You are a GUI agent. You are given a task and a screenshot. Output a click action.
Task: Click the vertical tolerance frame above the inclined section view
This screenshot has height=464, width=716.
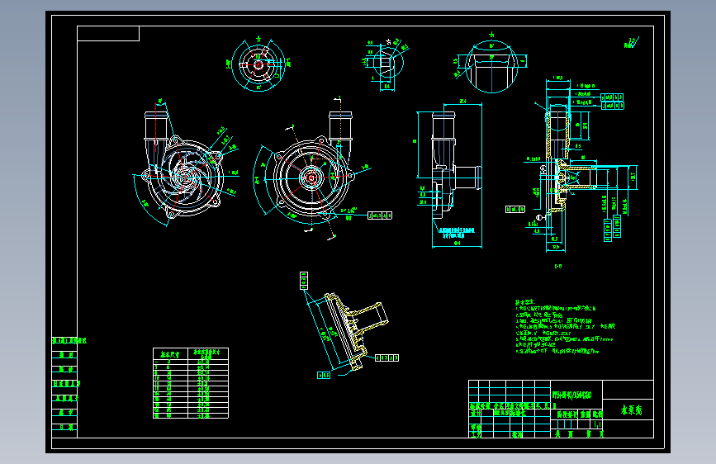(x=304, y=281)
